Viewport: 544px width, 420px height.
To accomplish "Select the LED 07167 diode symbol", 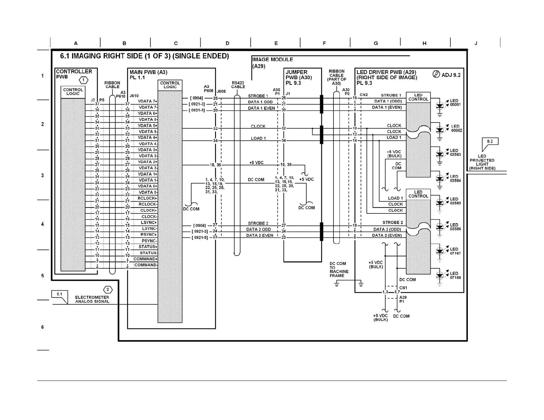I will click(440, 251).
